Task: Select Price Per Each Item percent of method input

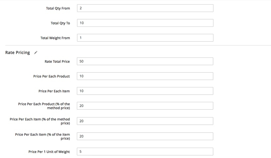Action: click(x=145, y=121)
